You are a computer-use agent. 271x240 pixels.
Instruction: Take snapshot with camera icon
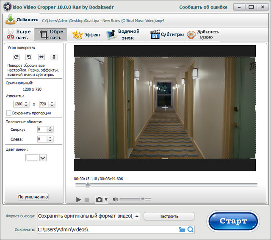(99, 199)
